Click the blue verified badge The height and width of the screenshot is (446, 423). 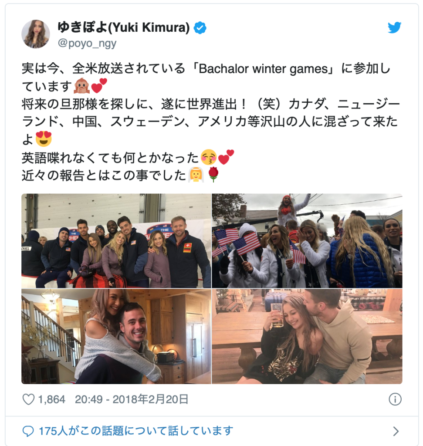pos(200,28)
